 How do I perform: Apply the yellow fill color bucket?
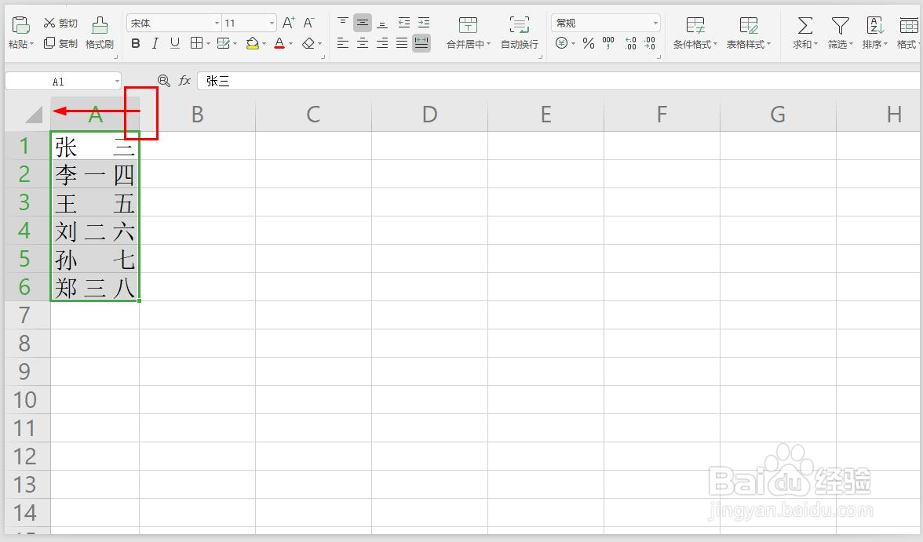tap(253, 44)
